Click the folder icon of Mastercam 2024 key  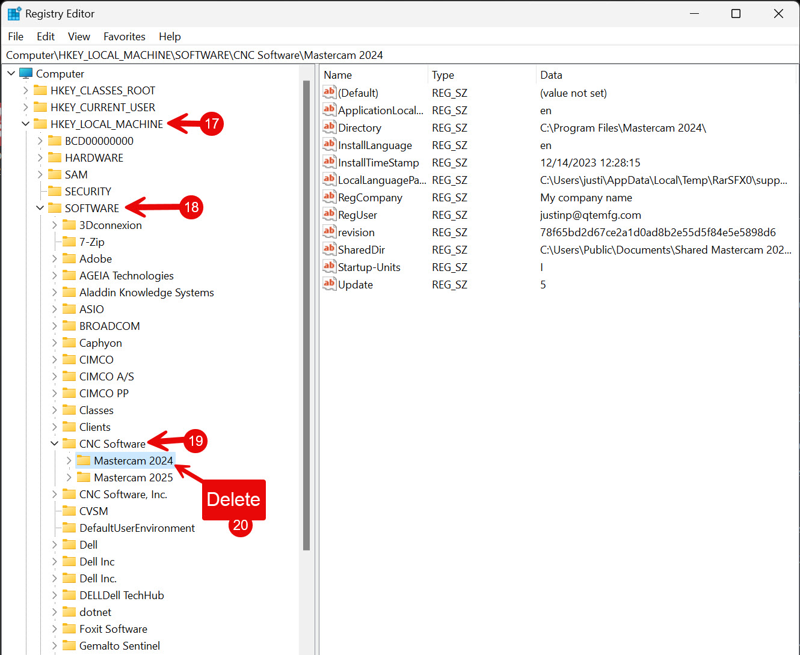point(84,460)
